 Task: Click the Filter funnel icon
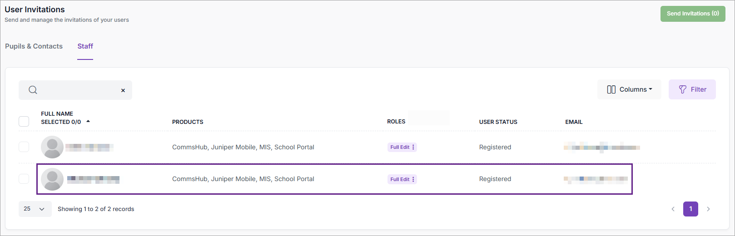pos(682,89)
